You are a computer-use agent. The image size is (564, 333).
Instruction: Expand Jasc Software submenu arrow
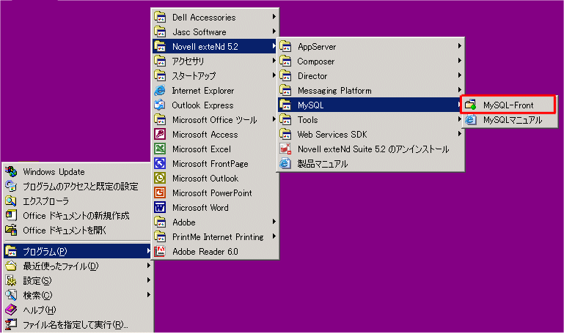tap(274, 31)
